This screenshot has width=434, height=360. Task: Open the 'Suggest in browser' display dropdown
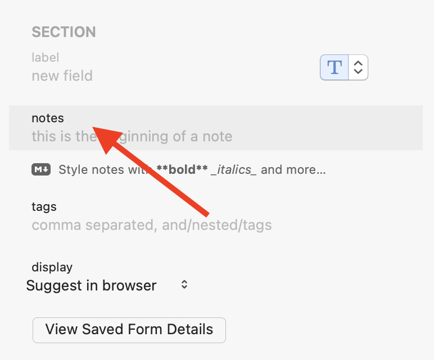click(92, 285)
